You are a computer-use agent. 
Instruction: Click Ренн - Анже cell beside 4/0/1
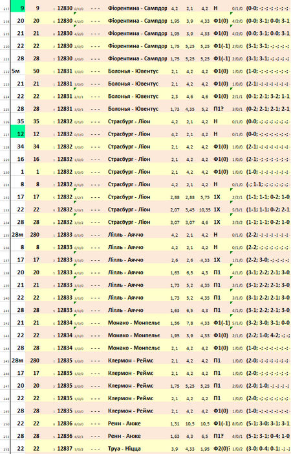click(124, 436)
